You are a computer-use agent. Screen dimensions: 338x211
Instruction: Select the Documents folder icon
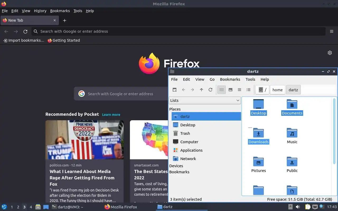[292, 107]
